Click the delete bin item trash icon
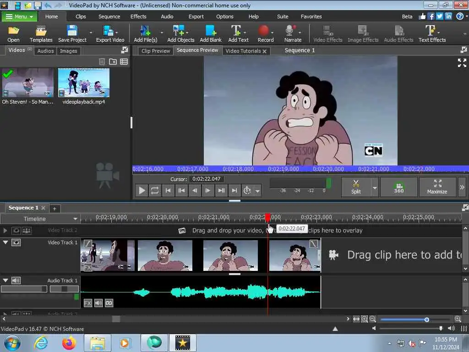 pyautogui.click(x=102, y=62)
